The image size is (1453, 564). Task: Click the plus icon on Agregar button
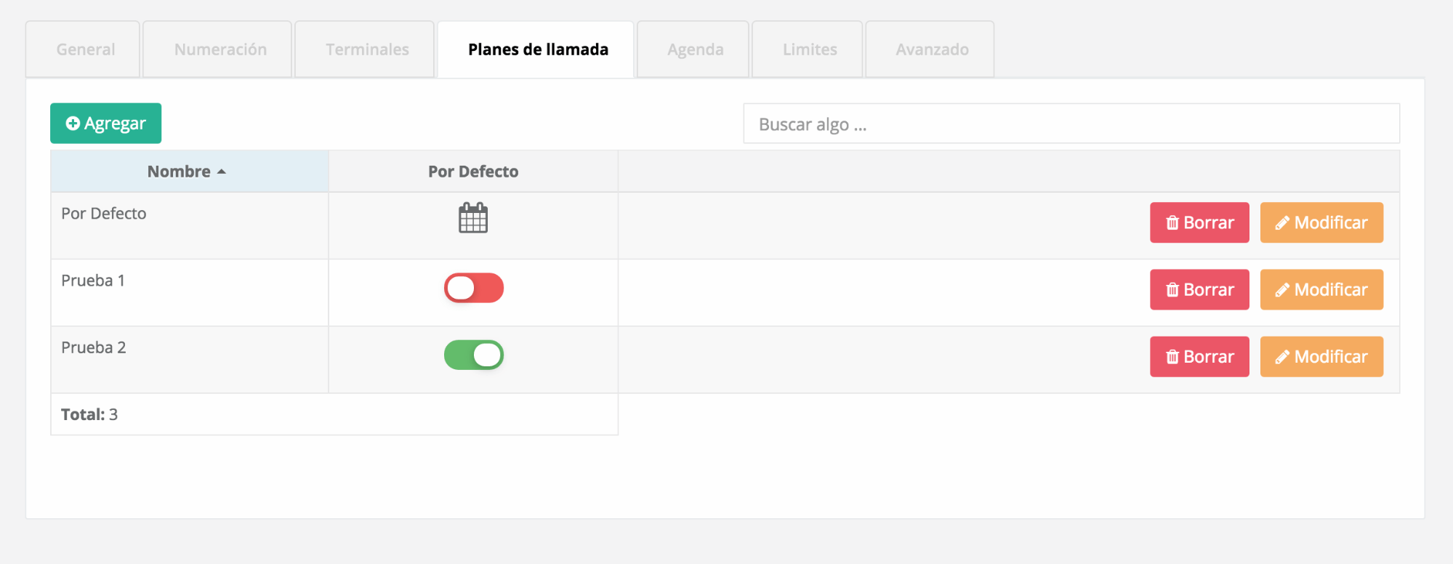(73, 124)
